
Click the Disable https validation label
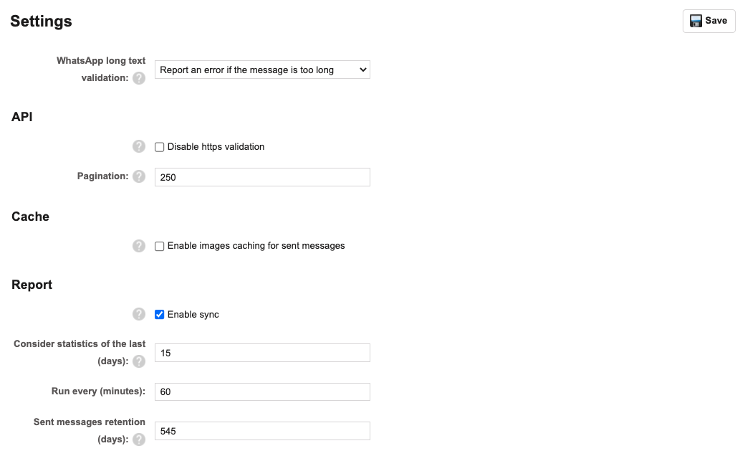tap(216, 147)
